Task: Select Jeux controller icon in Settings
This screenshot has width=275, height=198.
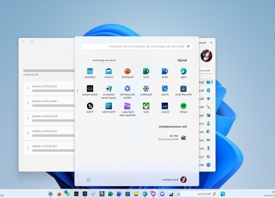Action: tap(209, 140)
